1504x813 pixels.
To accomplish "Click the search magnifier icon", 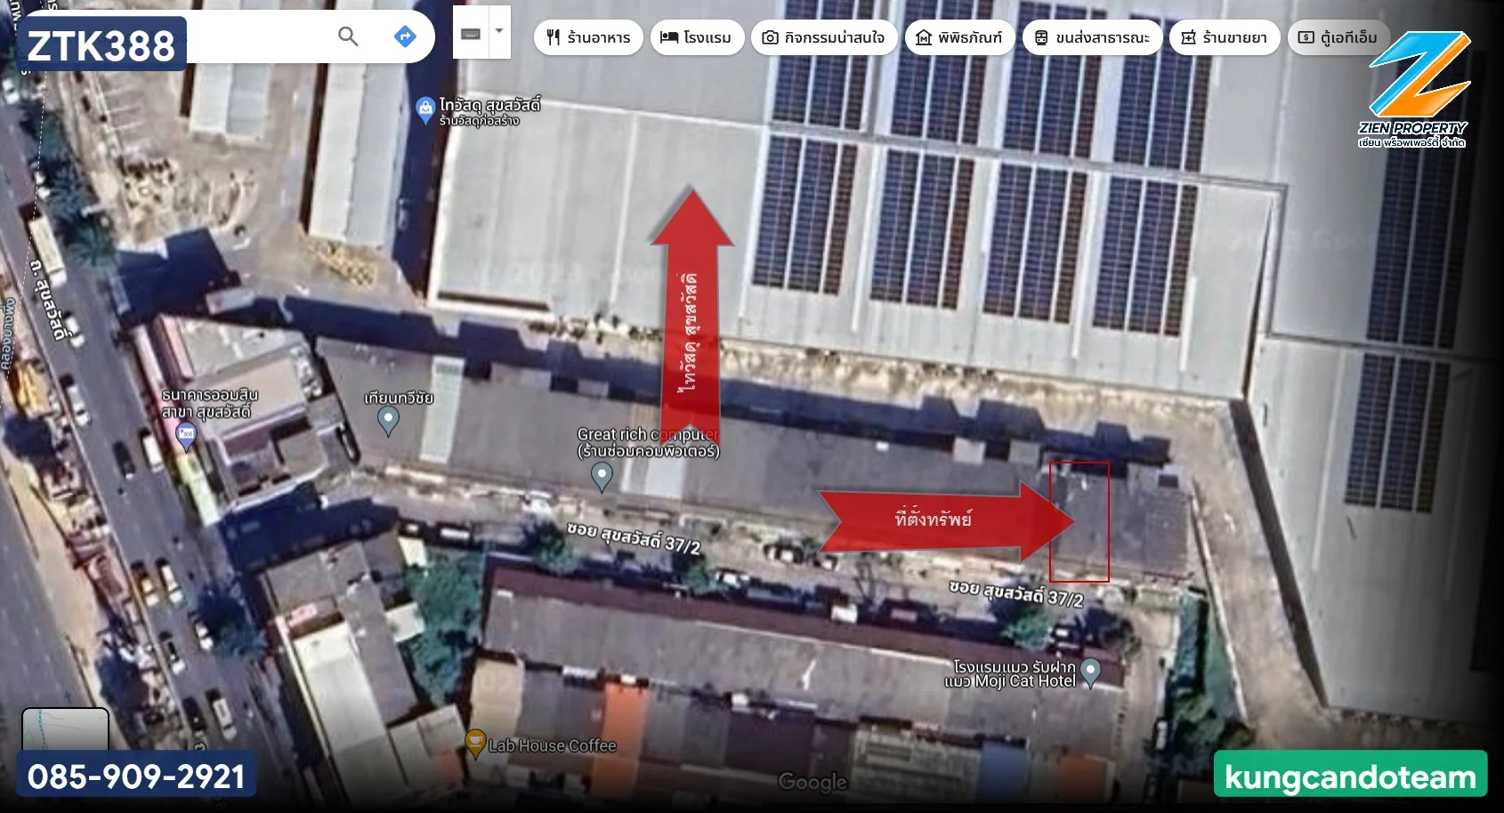I will click(348, 36).
